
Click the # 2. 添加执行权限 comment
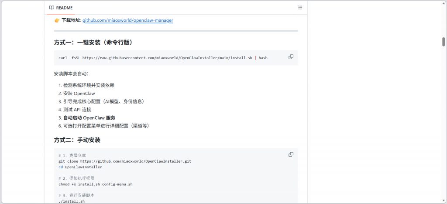click(x=76, y=178)
